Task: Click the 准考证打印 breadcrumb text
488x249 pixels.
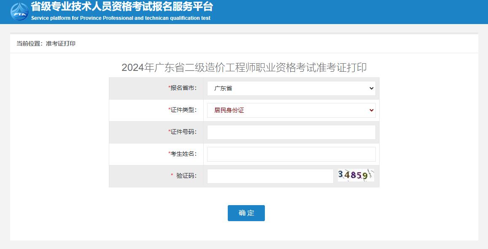Action: point(61,43)
